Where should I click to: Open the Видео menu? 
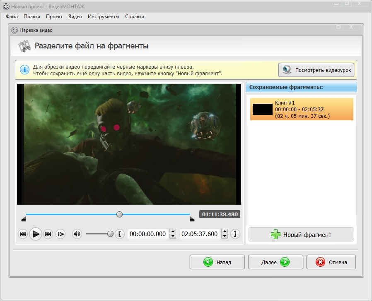coord(75,17)
